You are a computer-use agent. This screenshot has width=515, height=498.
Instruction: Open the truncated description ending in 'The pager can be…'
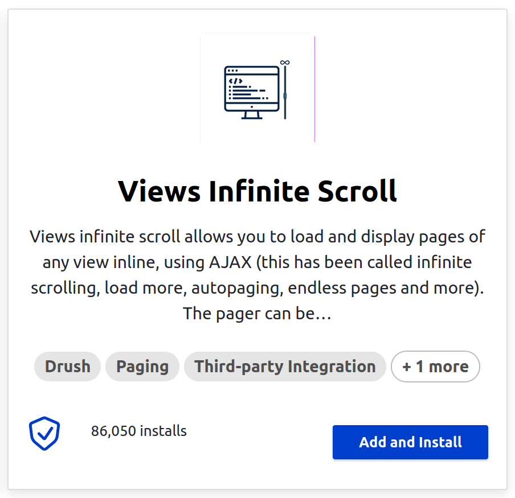257,274
